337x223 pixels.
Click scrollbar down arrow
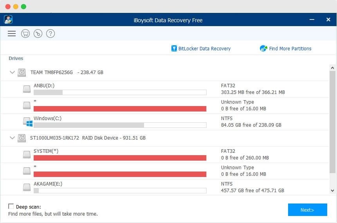(332, 191)
